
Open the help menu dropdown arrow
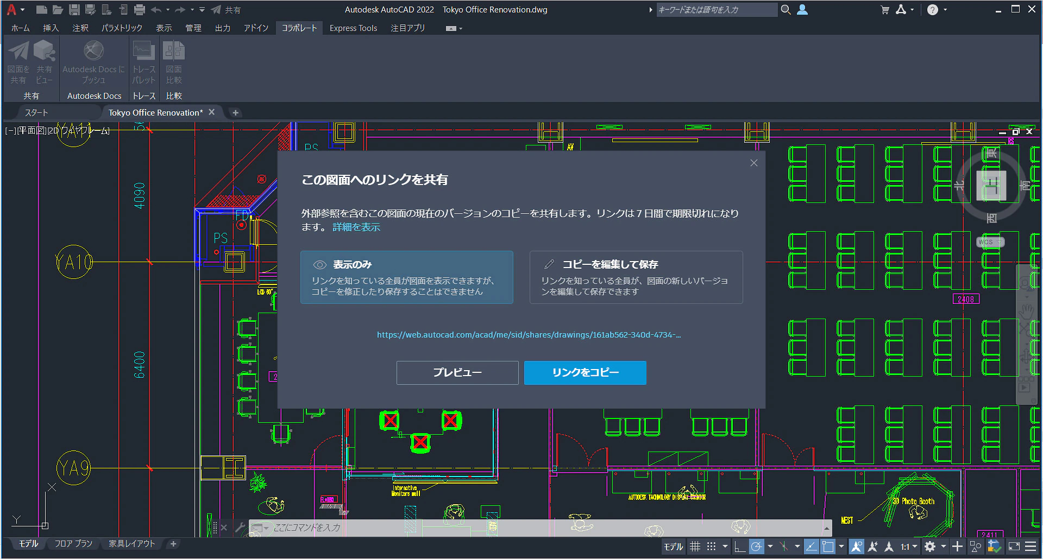point(946,10)
